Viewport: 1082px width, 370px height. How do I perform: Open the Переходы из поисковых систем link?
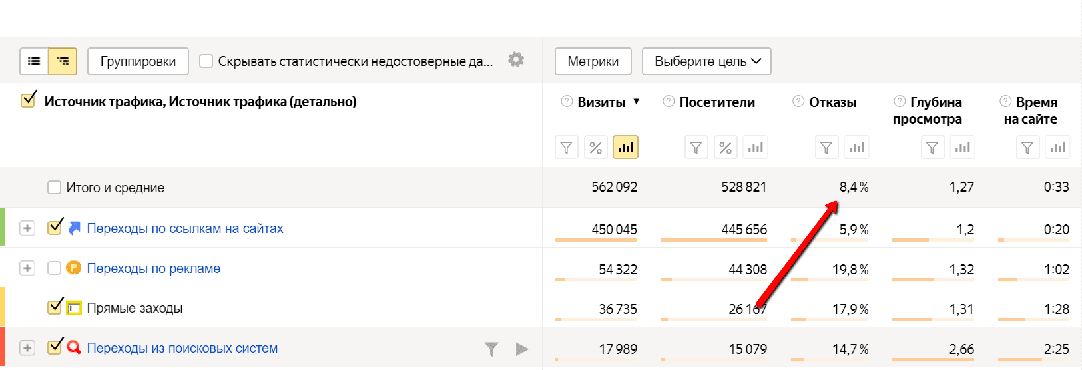182,348
